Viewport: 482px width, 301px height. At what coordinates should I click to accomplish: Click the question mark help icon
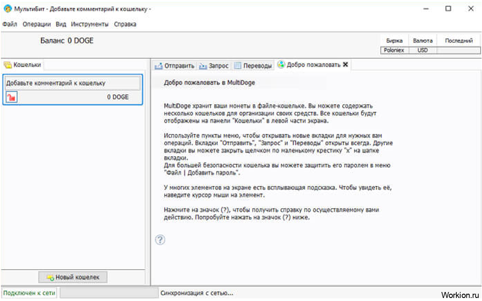pos(160,240)
